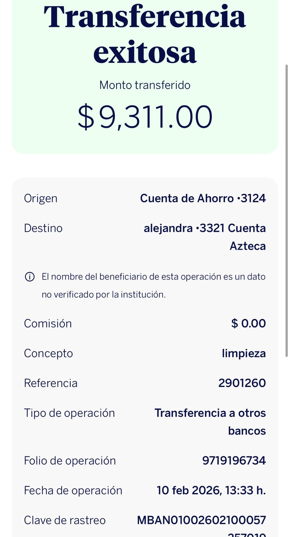Tap the tracking key starting with MBAN0100
This screenshot has height=537, width=290.
pos(201,520)
